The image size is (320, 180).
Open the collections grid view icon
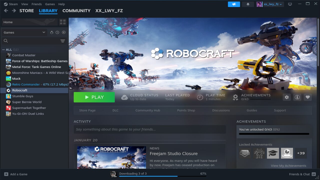[62, 22]
